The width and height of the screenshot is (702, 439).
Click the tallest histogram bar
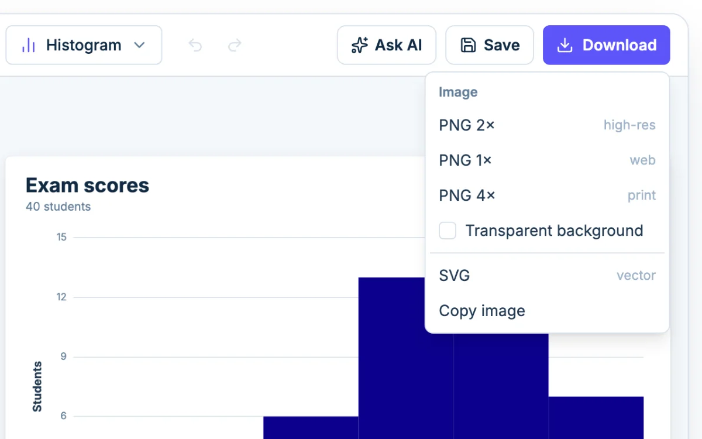[x=405, y=358]
